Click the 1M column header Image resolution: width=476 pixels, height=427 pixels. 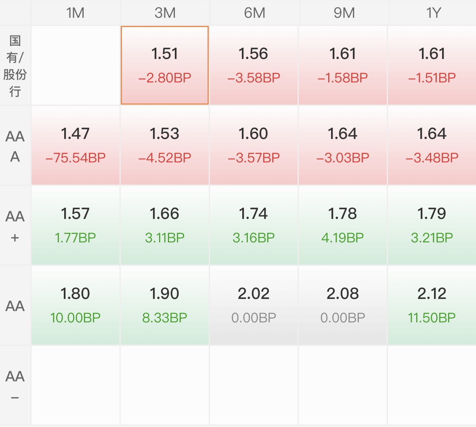coord(75,13)
